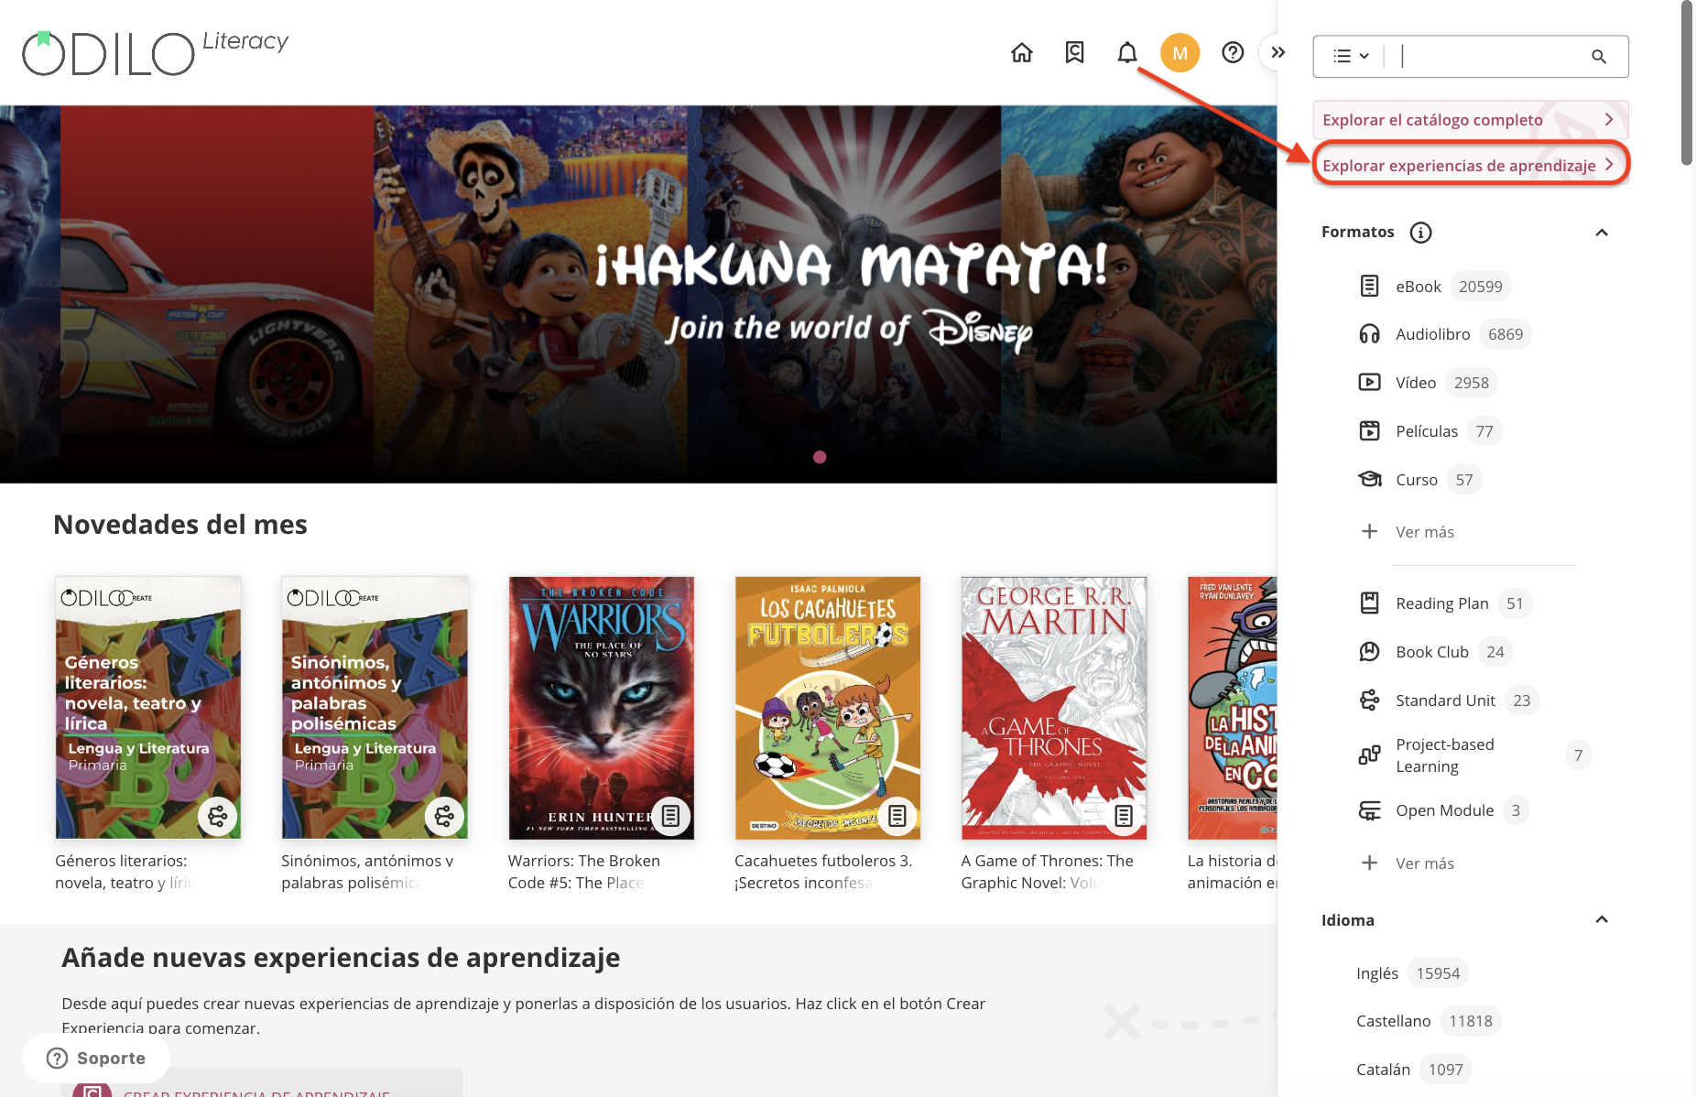Filter by Castellano language

pos(1428,1021)
